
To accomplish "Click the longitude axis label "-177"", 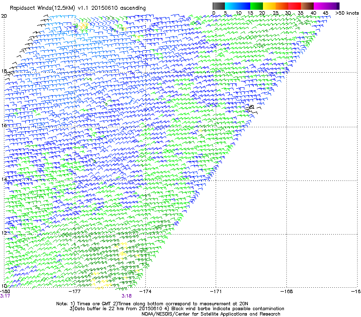I will [75, 292].
